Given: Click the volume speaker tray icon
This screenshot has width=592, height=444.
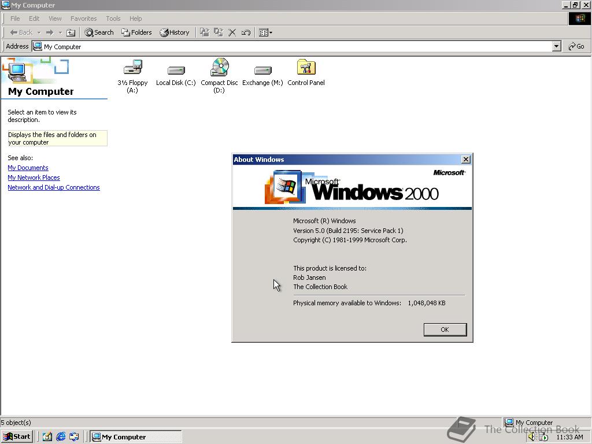Looking at the screenshot, I should [532, 437].
